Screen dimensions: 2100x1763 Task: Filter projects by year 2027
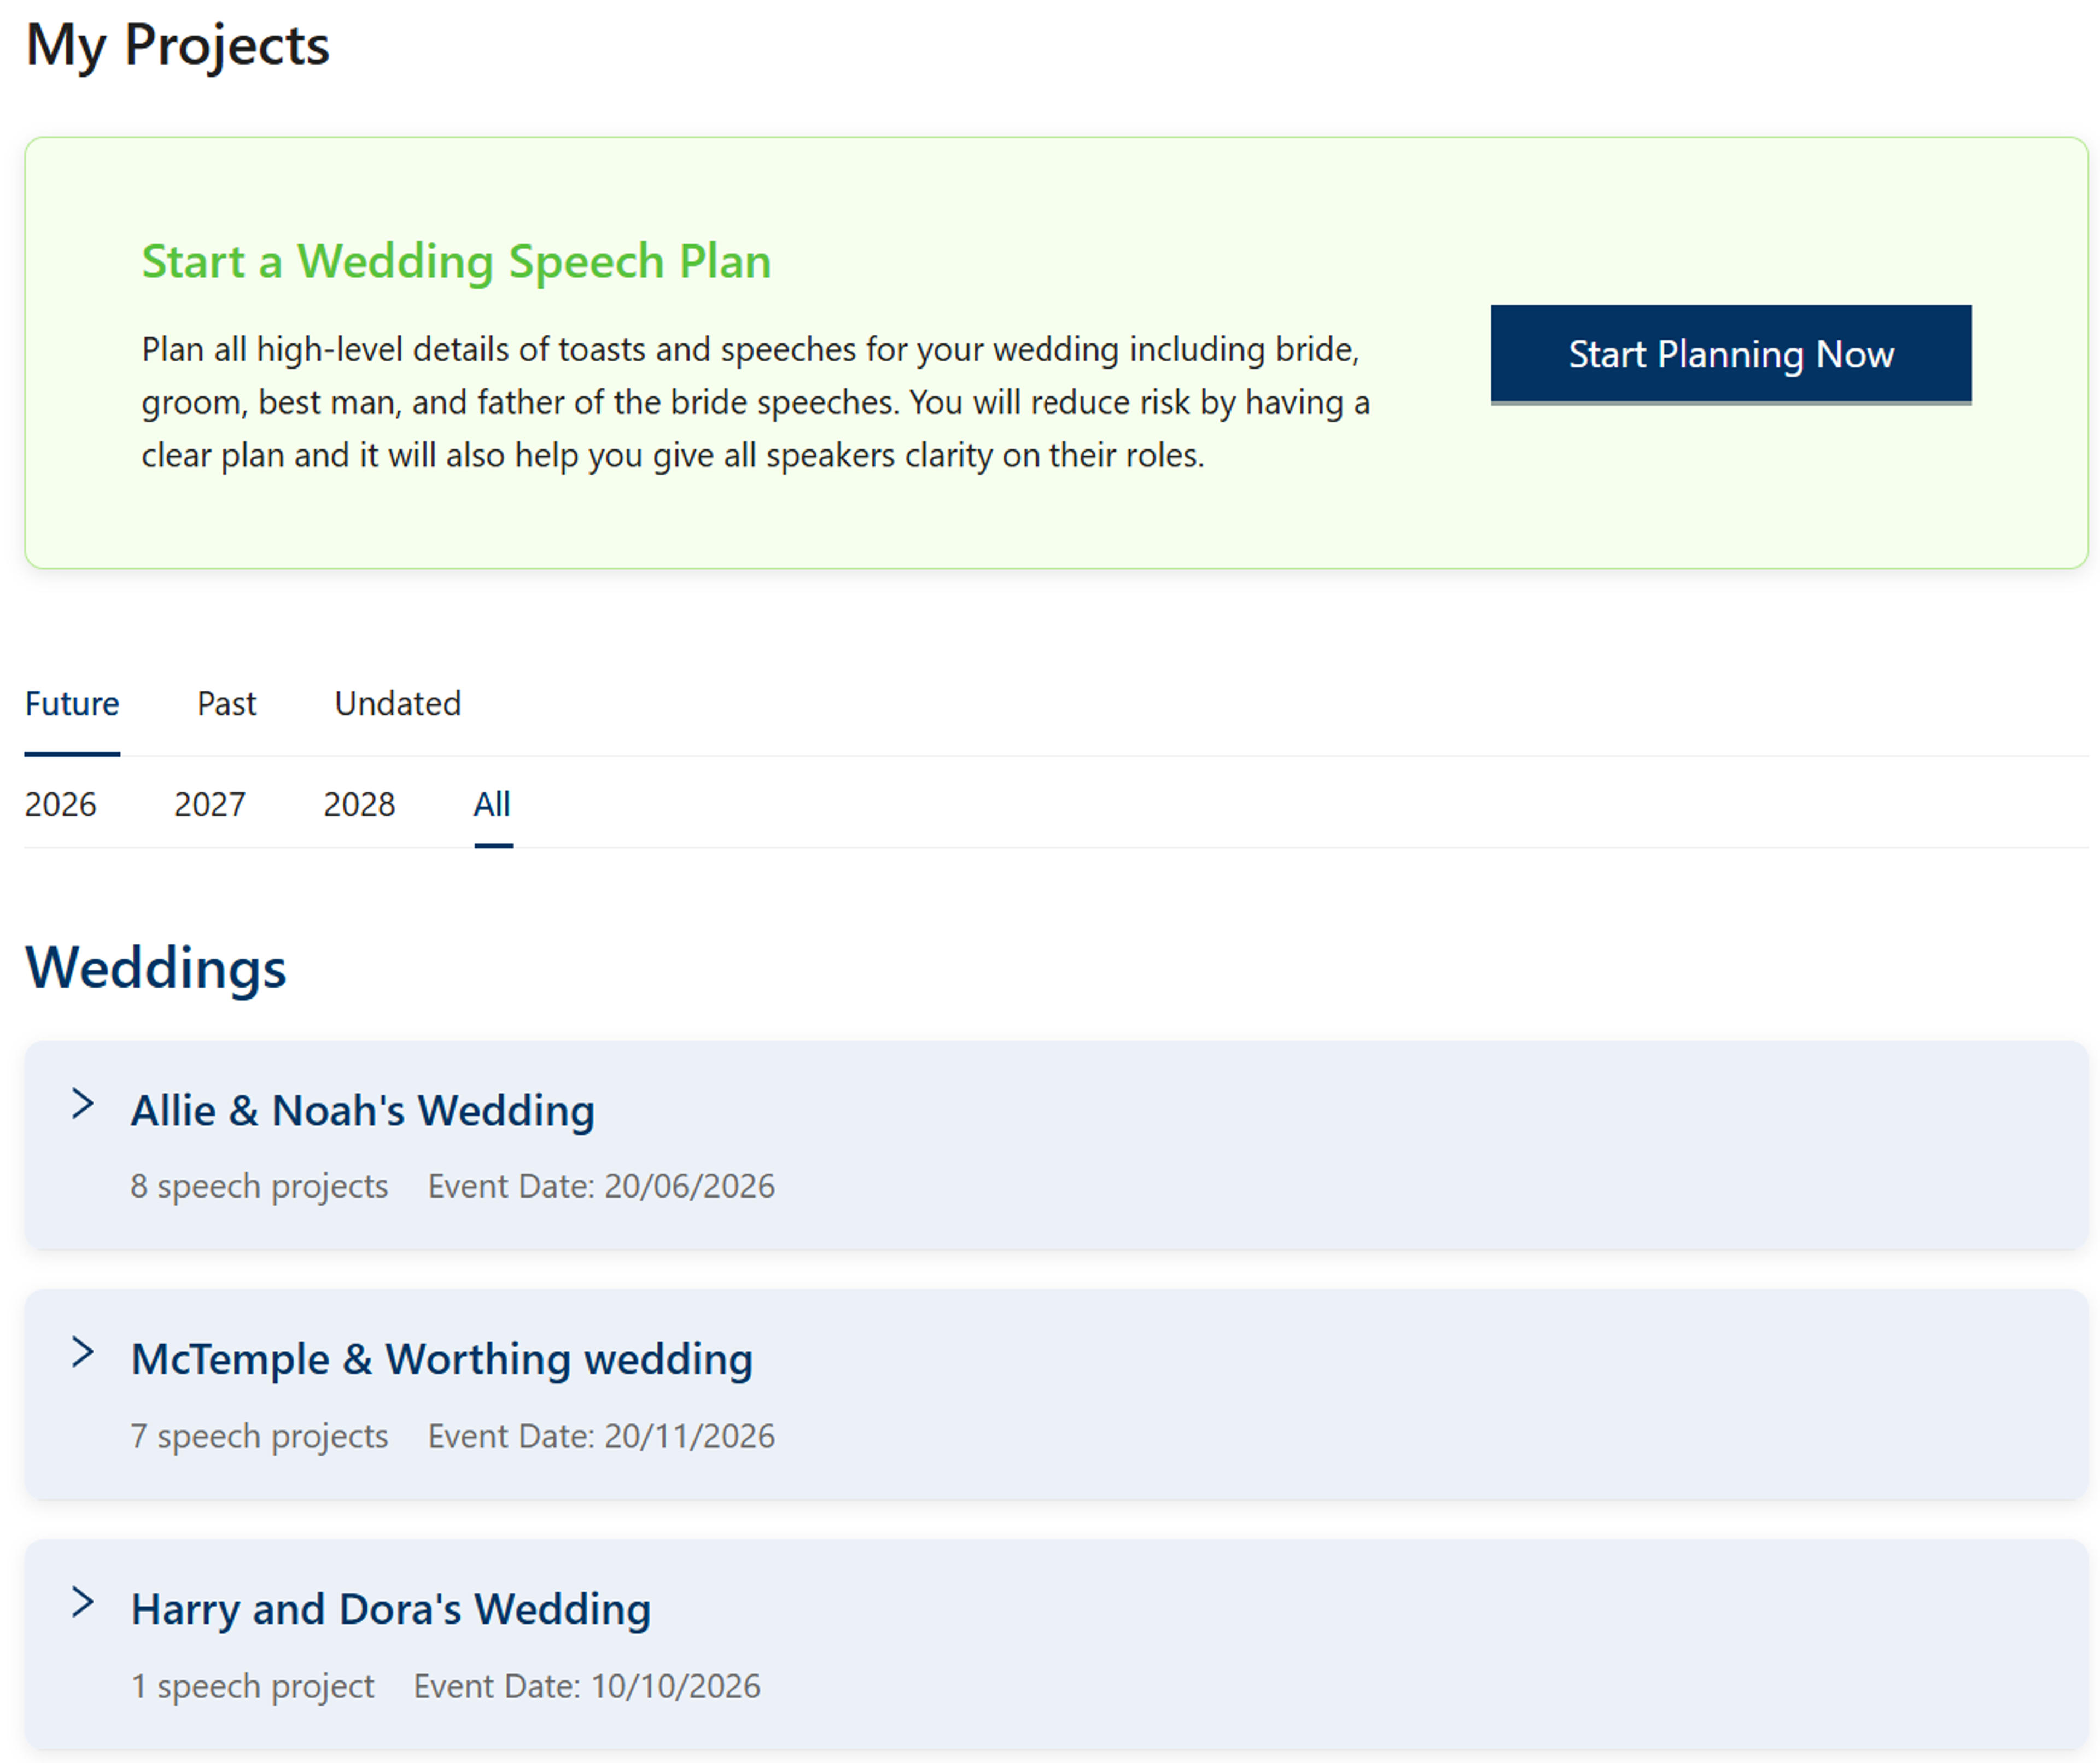point(210,804)
